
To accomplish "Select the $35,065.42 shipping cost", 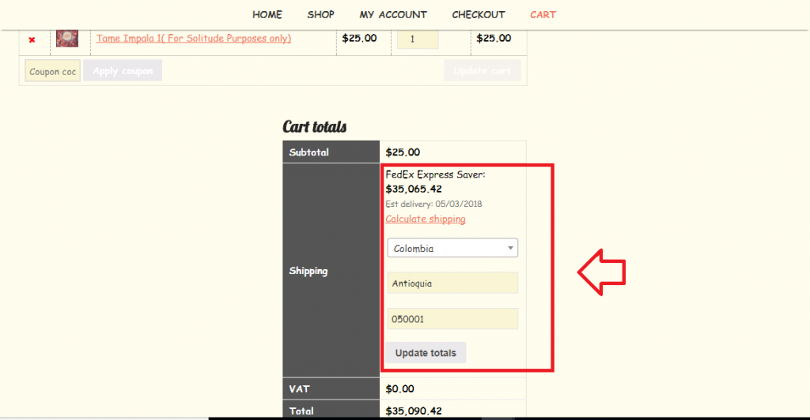I will (414, 189).
